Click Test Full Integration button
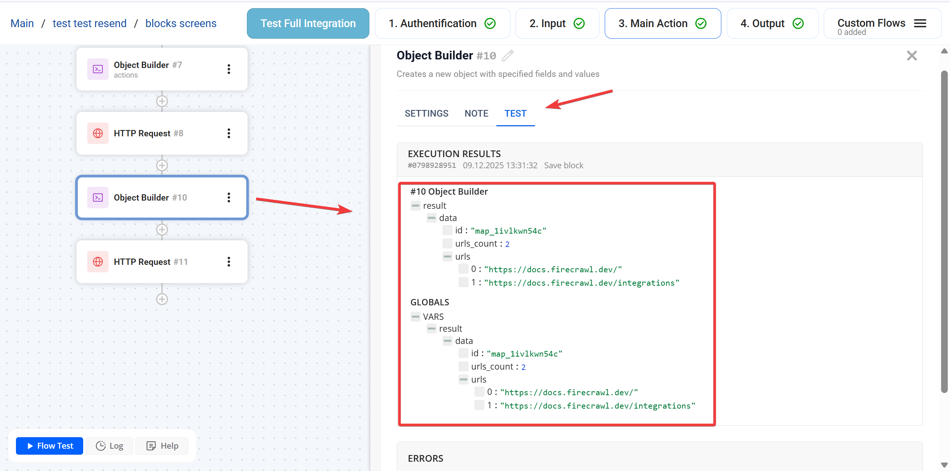The image size is (950, 471). (308, 23)
